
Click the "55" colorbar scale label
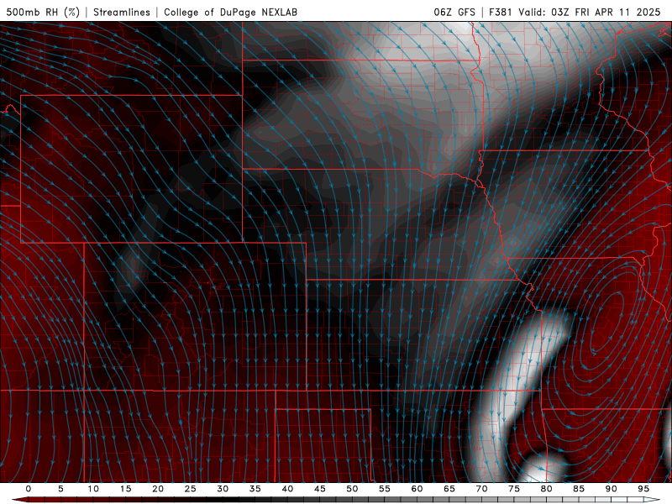[x=385, y=489]
